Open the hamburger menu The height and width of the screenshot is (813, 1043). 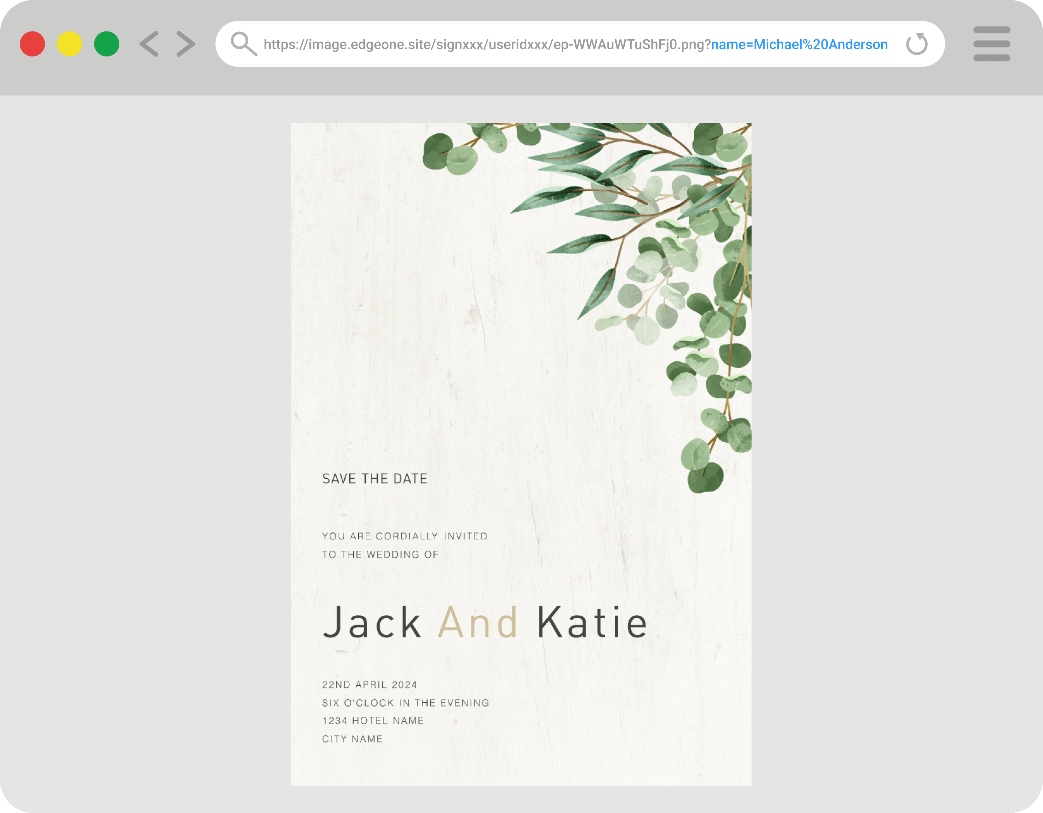coord(992,44)
